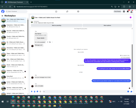Show hidden system tray icons
This screenshot has width=136, height=108.
[x=119, y=102]
